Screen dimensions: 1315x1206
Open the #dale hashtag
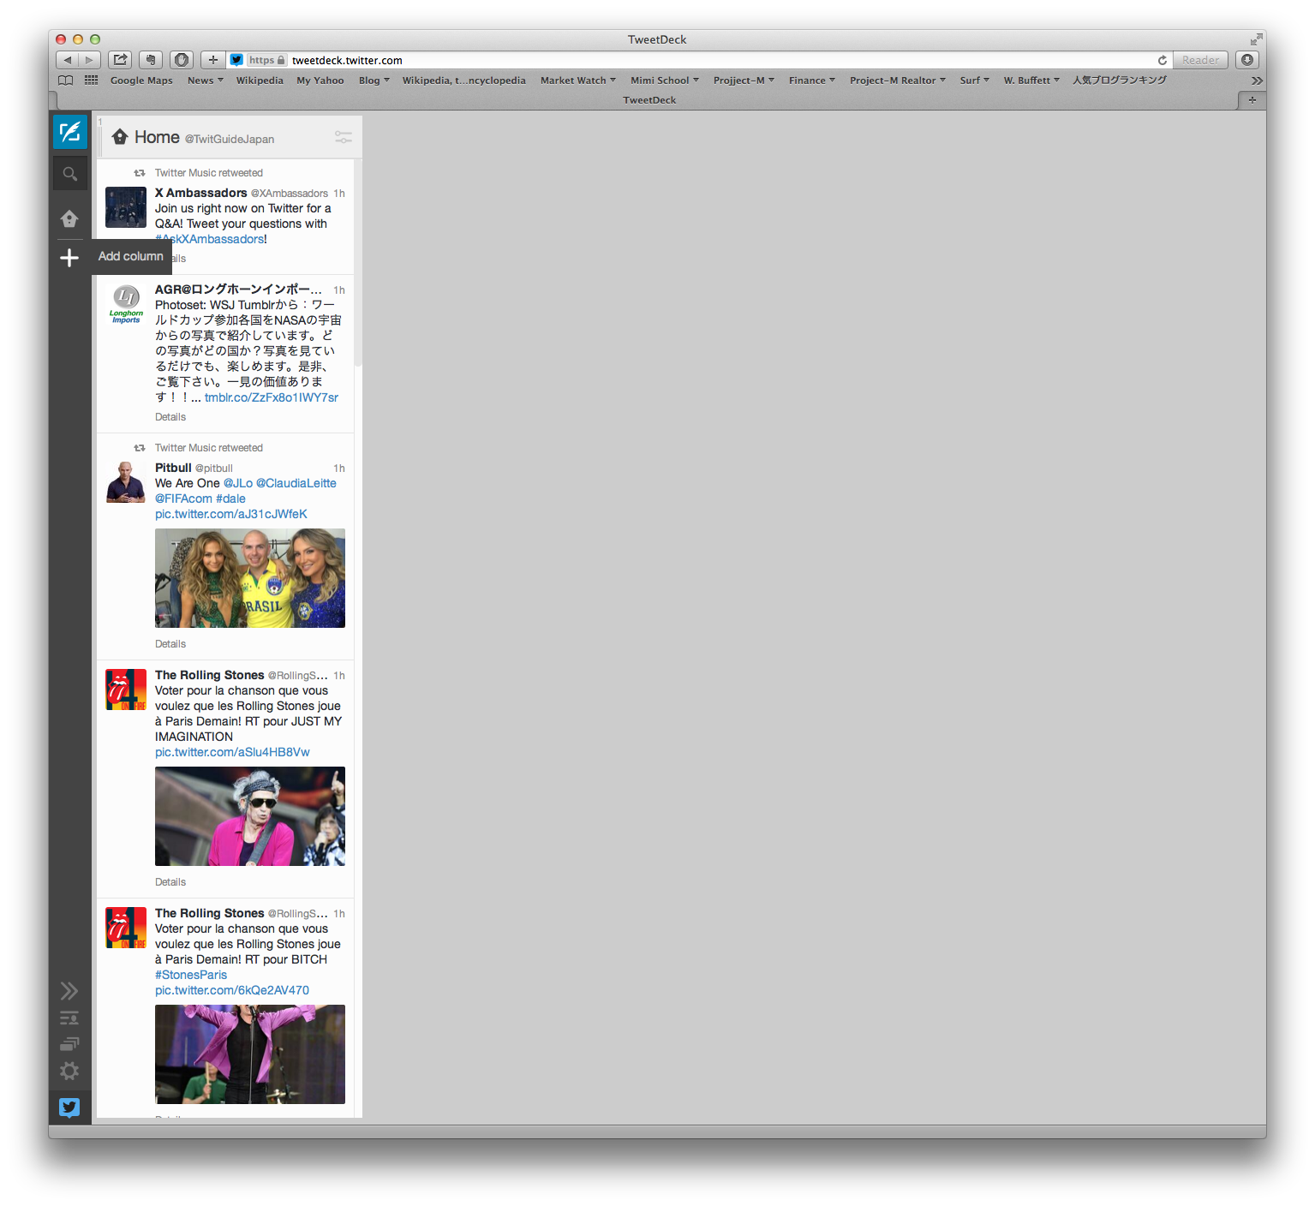[x=230, y=499]
